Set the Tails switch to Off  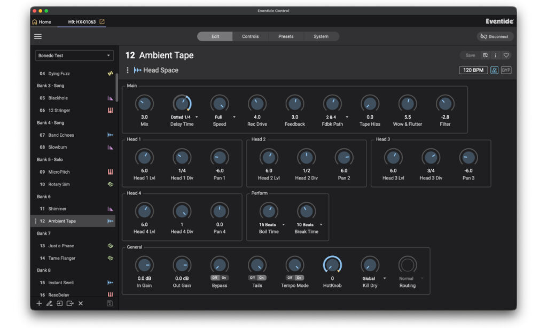[x=252, y=278]
